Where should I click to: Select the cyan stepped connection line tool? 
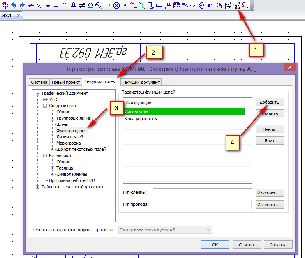pyautogui.click(x=142, y=5)
